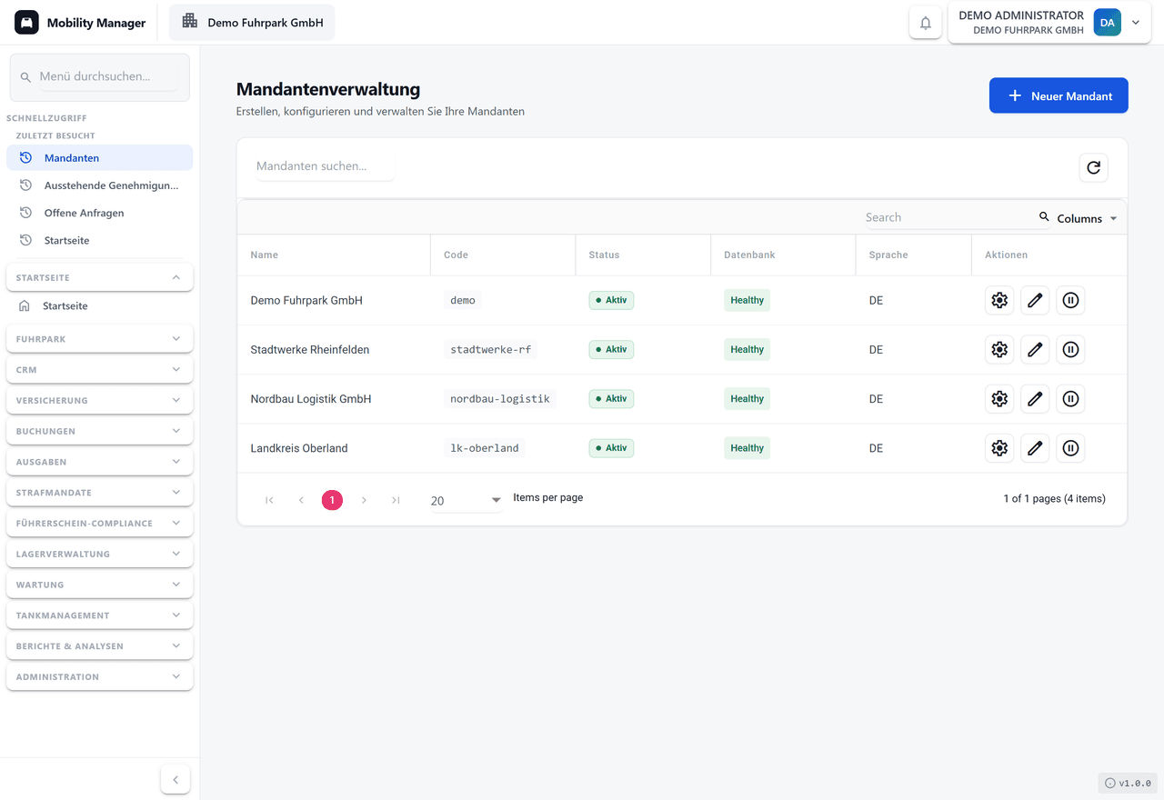Expand the Wartung sidebar section
This screenshot has width=1164, height=800.
(x=100, y=585)
